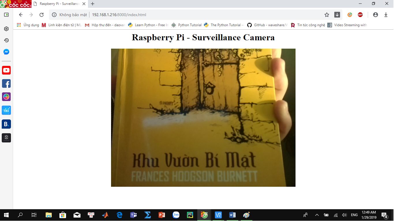Viewport: 394px width, 221px height.
Task: Launch MATLAB from the taskbar
Action: [105, 215]
